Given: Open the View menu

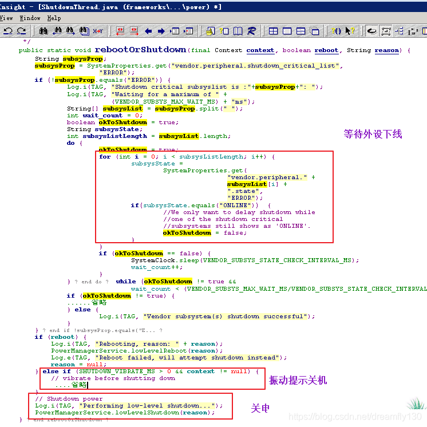Looking at the screenshot, I should 6,18.
